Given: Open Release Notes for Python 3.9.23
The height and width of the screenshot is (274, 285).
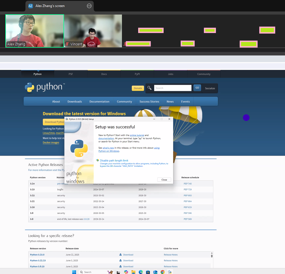Looking at the screenshot, I should [x=171, y=266].
